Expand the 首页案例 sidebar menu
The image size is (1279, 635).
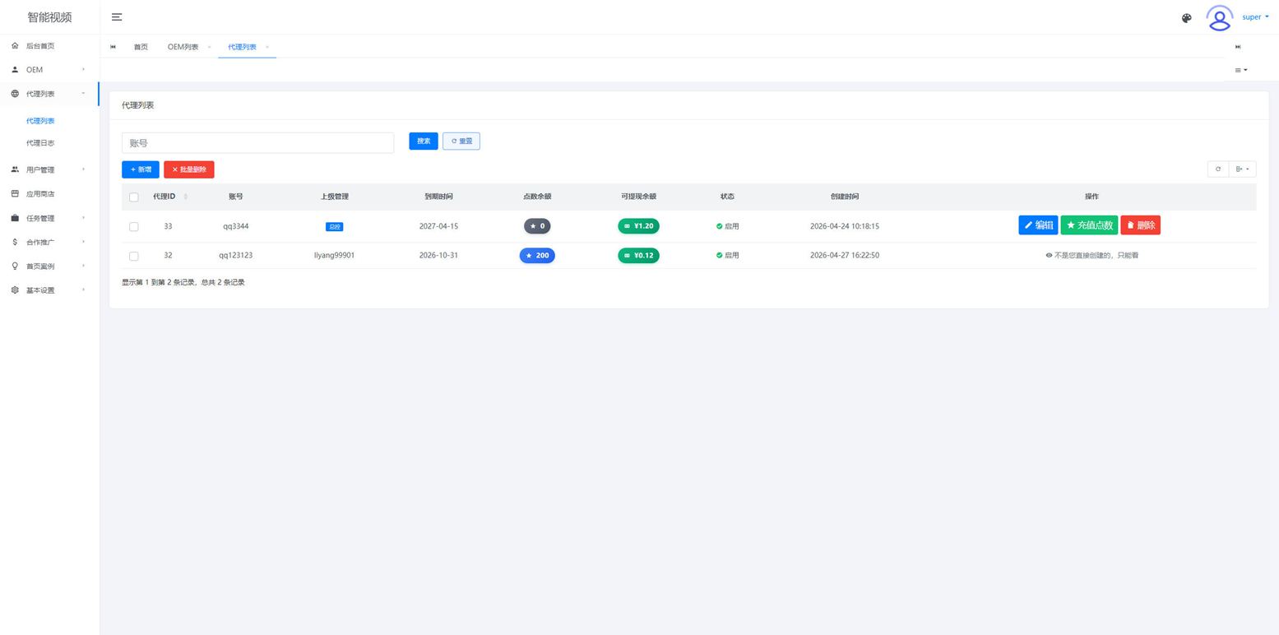pos(49,266)
